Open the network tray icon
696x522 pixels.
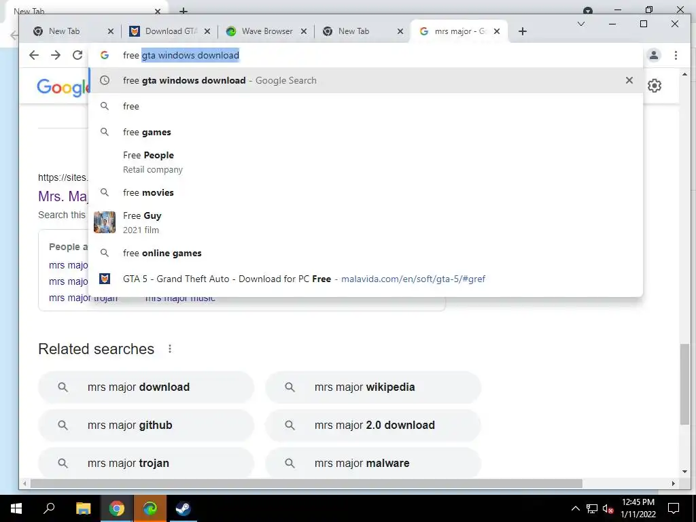(592, 508)
